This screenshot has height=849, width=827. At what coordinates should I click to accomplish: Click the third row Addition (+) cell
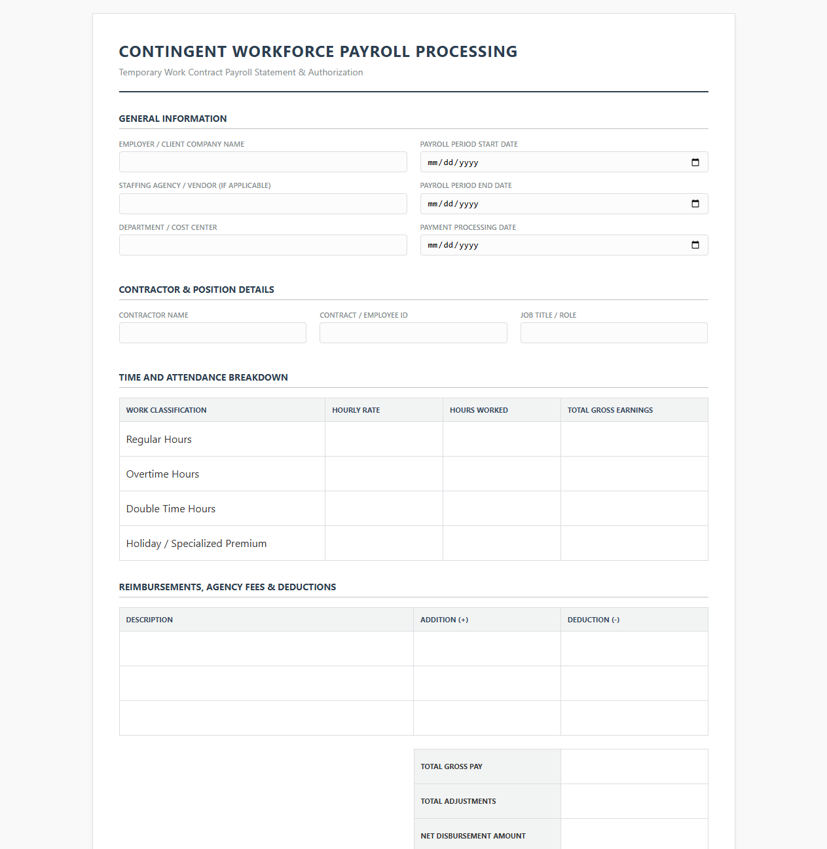click(x=487, y=718)
